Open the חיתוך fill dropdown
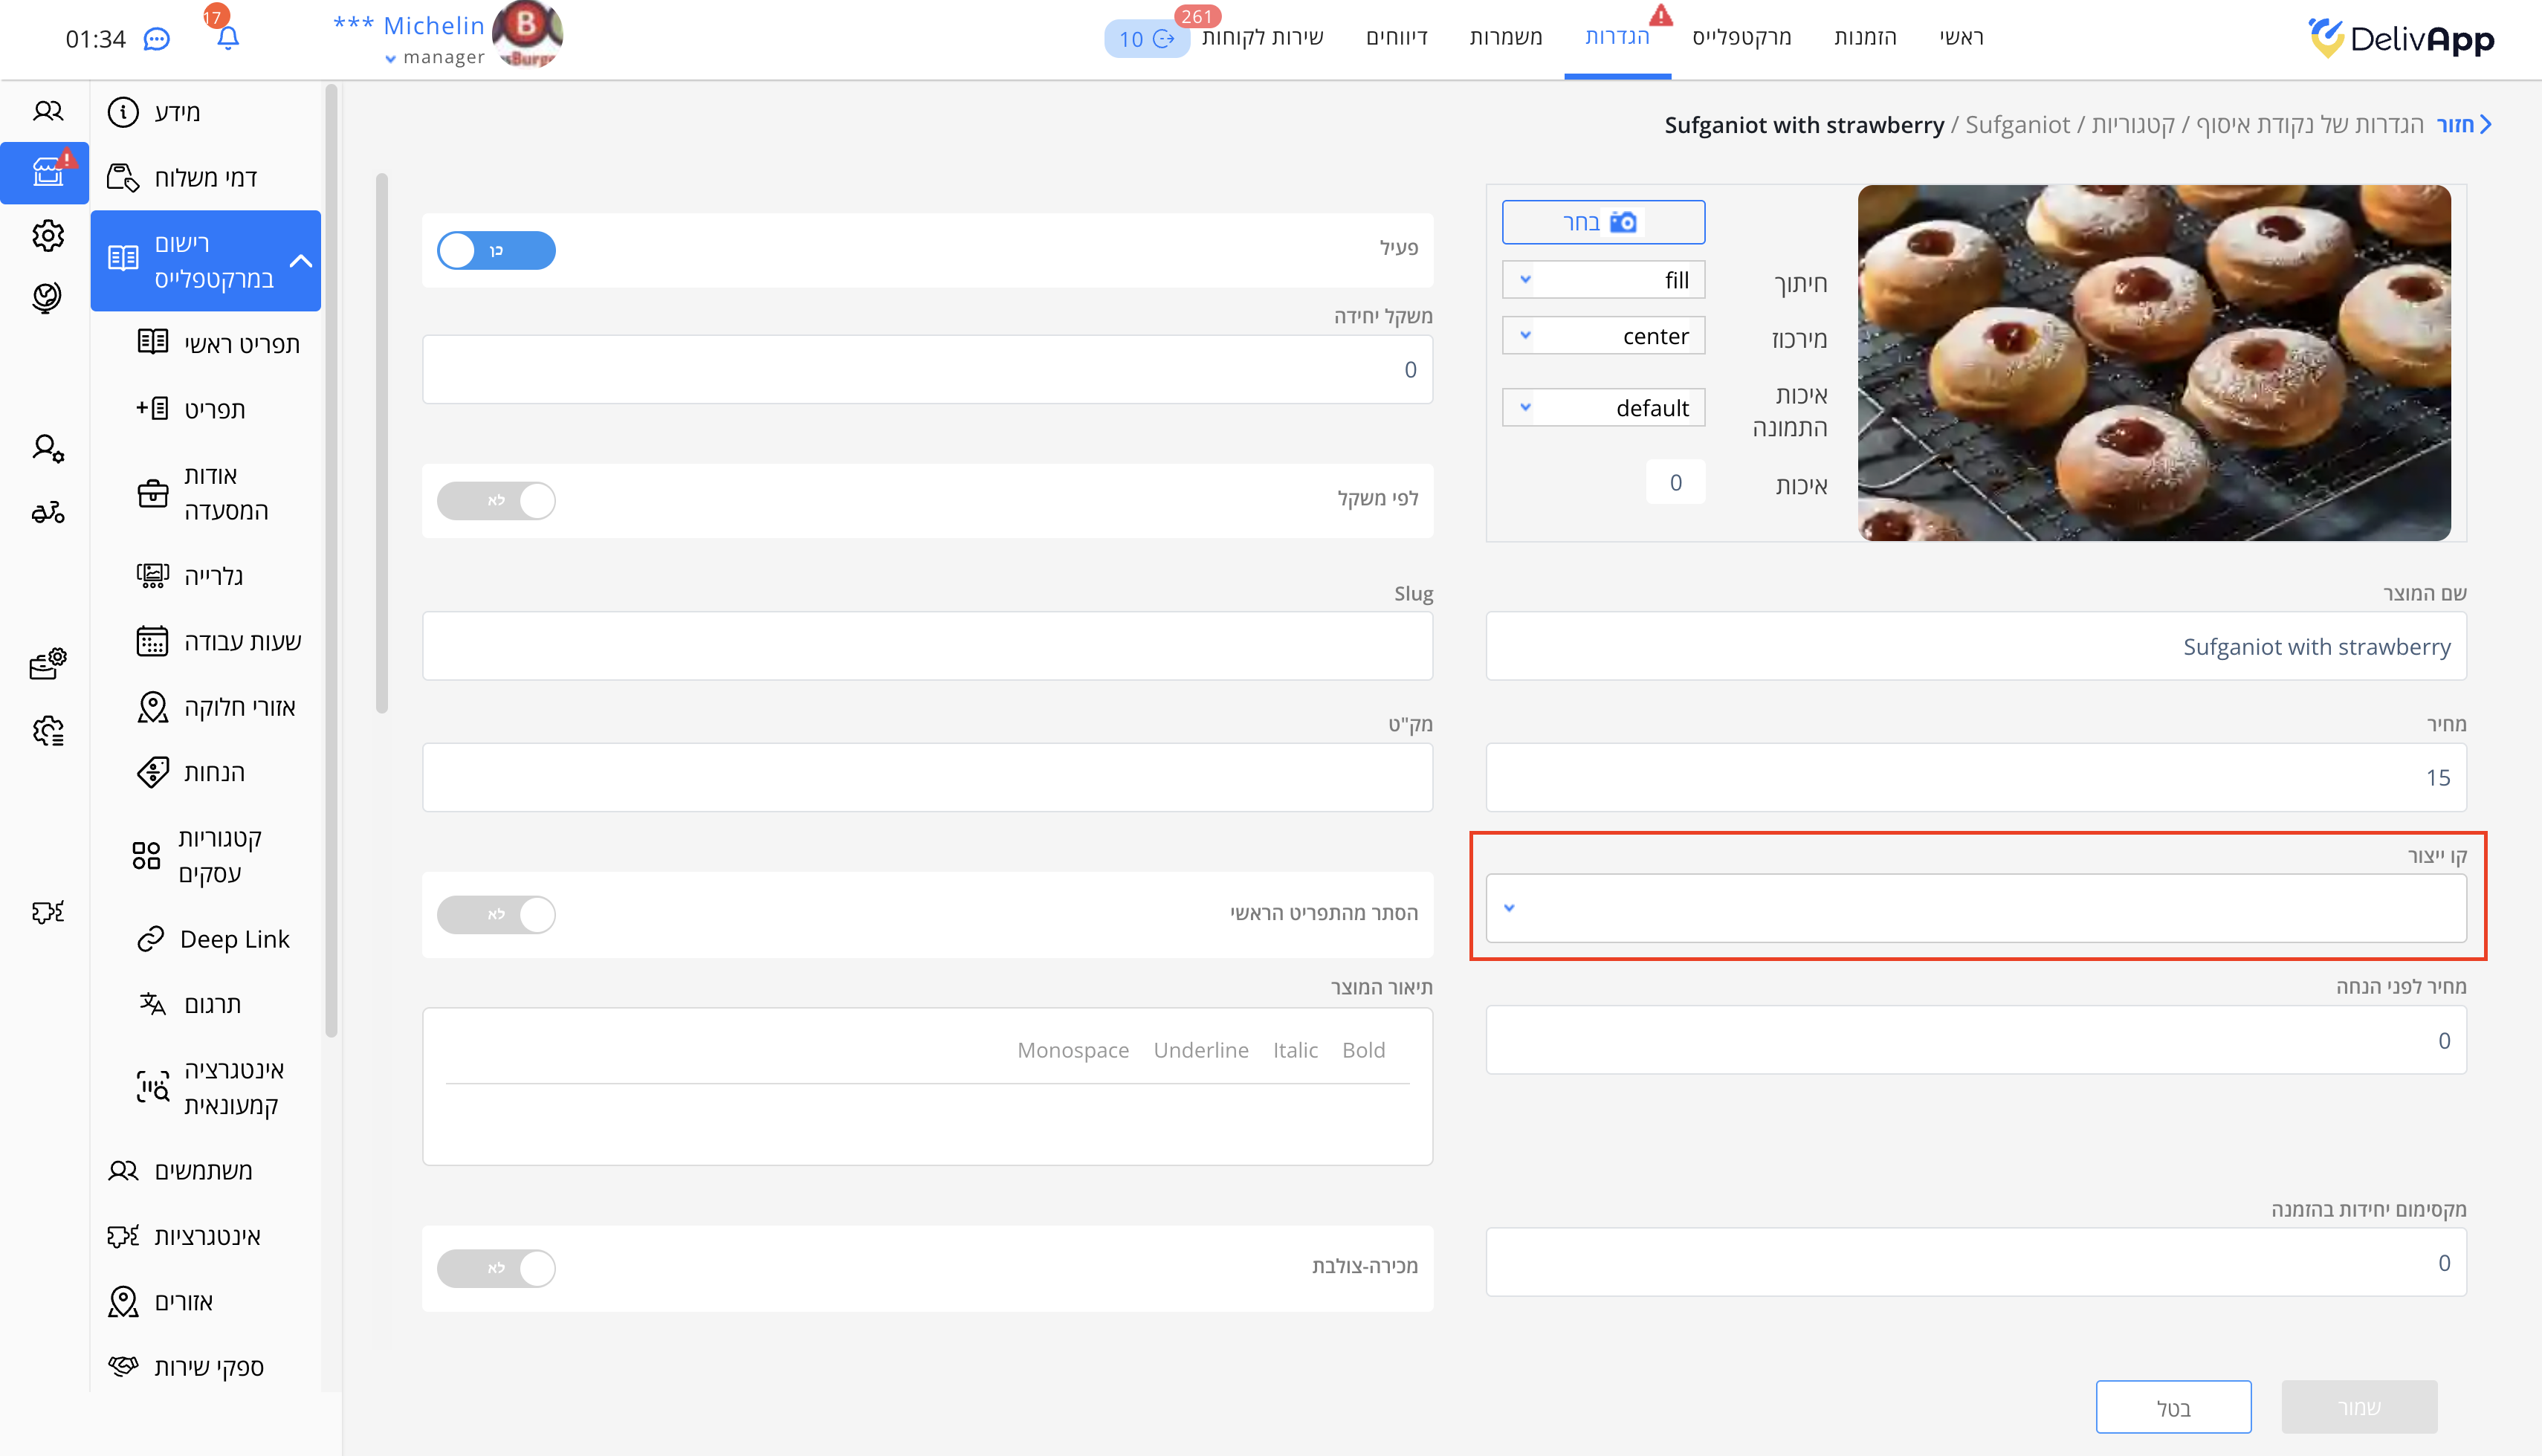 [1602, 280]
